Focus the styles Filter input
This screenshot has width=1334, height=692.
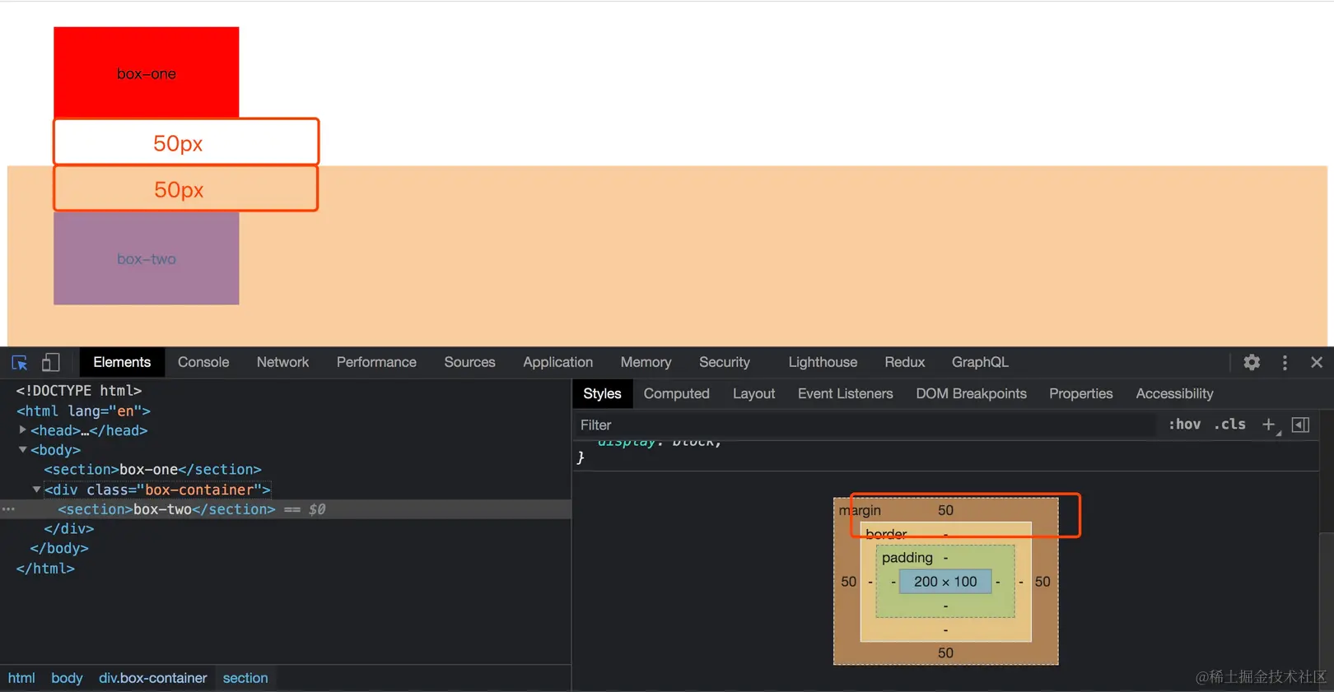[865, 425]
